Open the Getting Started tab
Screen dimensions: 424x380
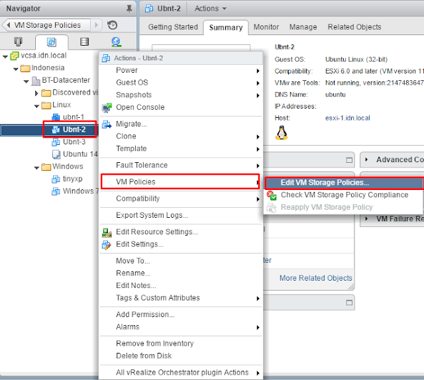tap(173, 27)
